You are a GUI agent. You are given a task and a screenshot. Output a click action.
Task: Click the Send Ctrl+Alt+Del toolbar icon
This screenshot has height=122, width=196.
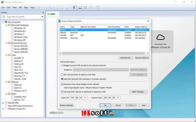[50, 8]
